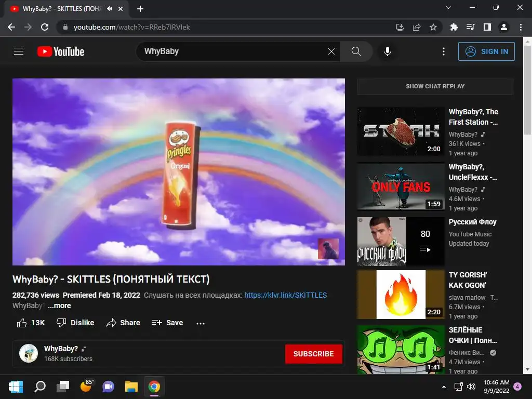Open the ONLY FANS video thumbnail
Screen dimensions: 532x399
[401, 187]
